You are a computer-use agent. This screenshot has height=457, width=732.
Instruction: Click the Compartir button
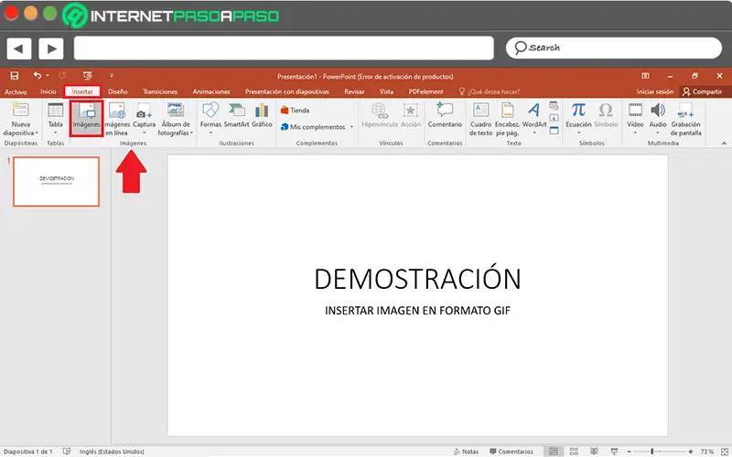pos(702,91)
